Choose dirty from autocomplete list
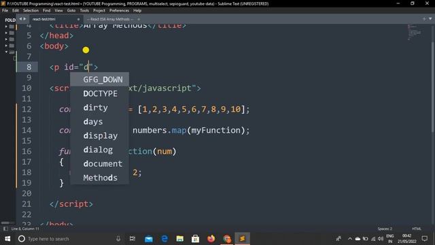435x245 pixels. point(99,108)
